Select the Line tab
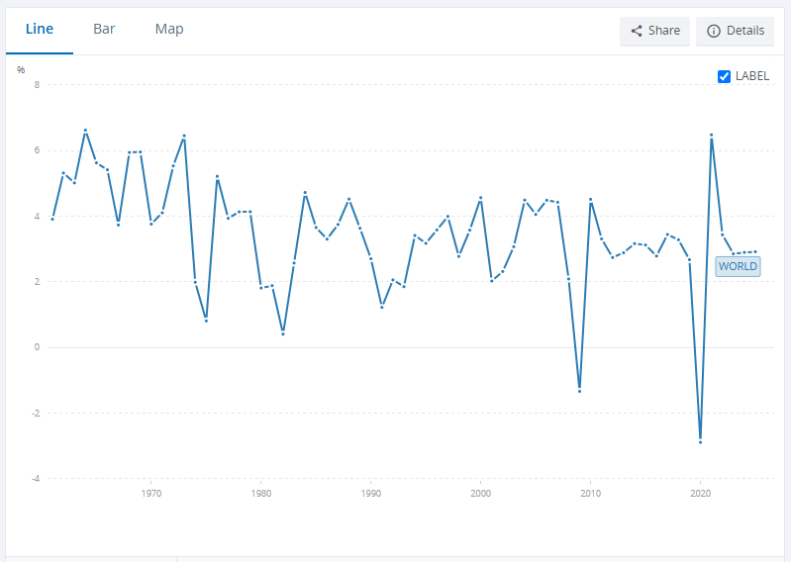Viewport: 791px width, 562px height. 40,29
